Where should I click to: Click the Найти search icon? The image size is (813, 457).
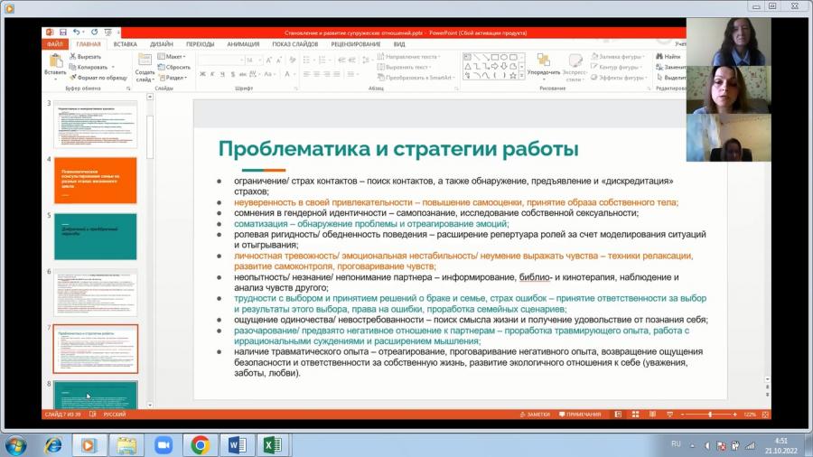coord(659,57)
